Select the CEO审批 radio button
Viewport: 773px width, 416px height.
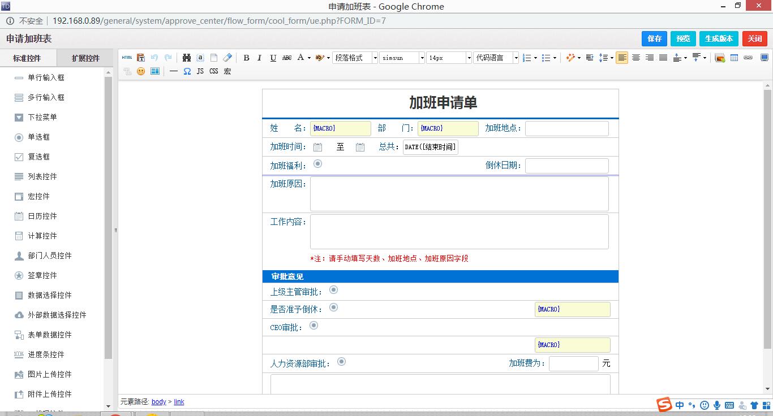click(314, 326)
